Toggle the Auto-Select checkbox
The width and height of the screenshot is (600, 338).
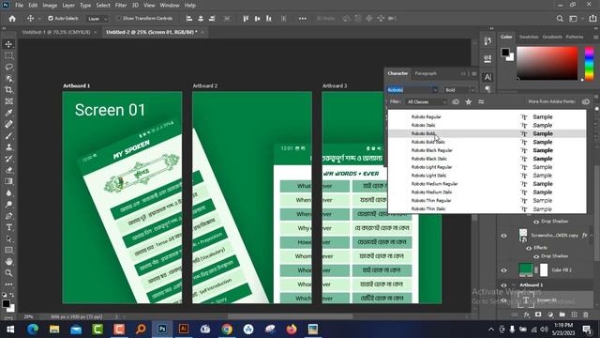click(51, 19)
